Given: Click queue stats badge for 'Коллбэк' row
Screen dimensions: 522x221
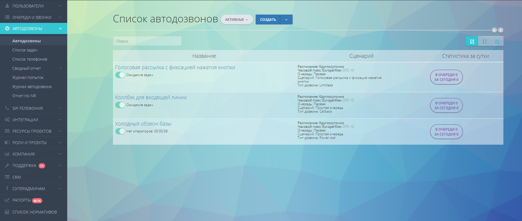Looking at the screenshot, I should pos(446,105).
